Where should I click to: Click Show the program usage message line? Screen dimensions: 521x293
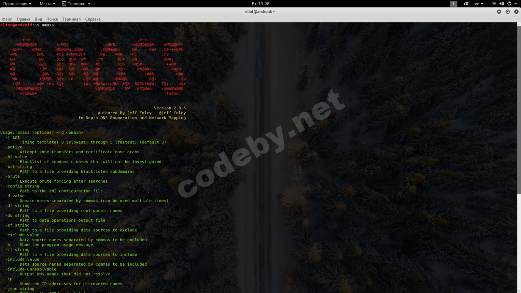coord(49,245)
